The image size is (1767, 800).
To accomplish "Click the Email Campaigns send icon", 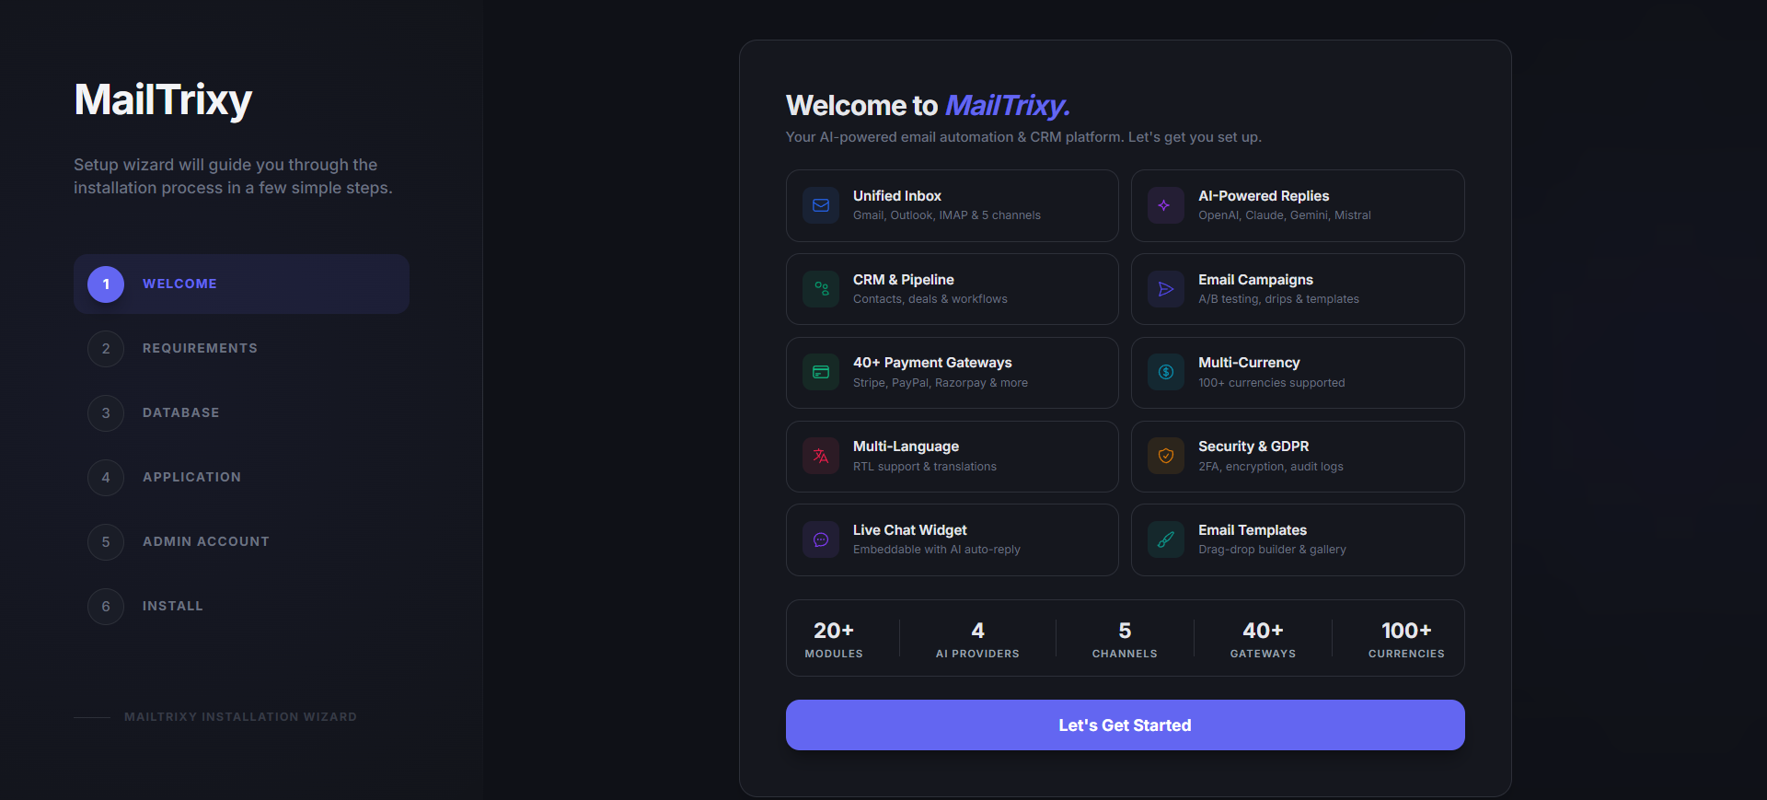I will tap(1165, 289).
